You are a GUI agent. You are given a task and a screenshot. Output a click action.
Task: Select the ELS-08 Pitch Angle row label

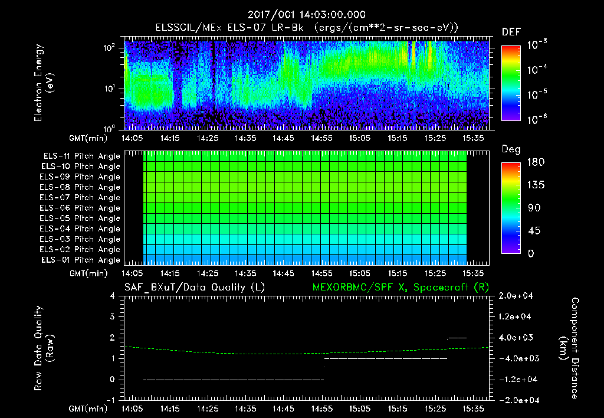(80, 187)
